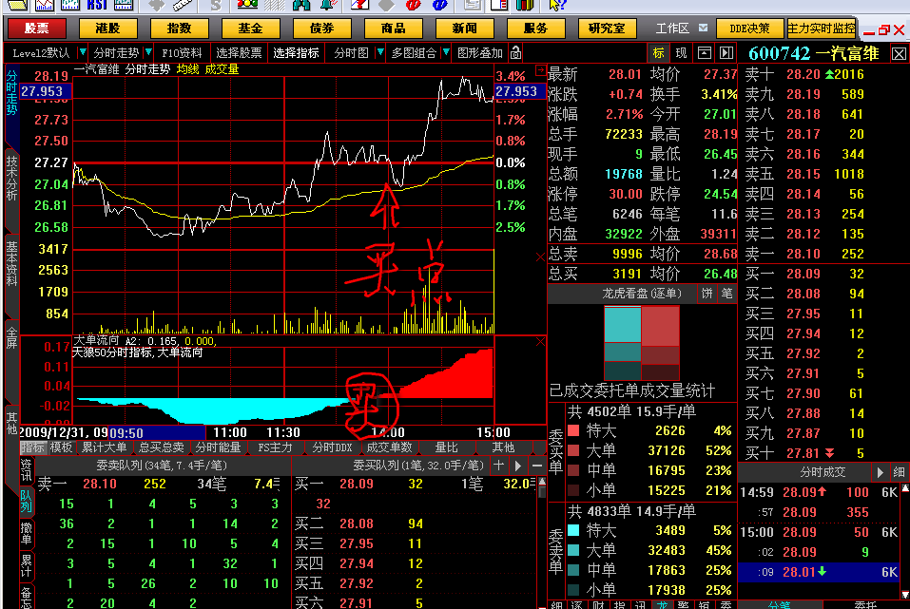Click the help arrow question-mark icon
This screenshot has height=609, width=910.
[556, 5]
